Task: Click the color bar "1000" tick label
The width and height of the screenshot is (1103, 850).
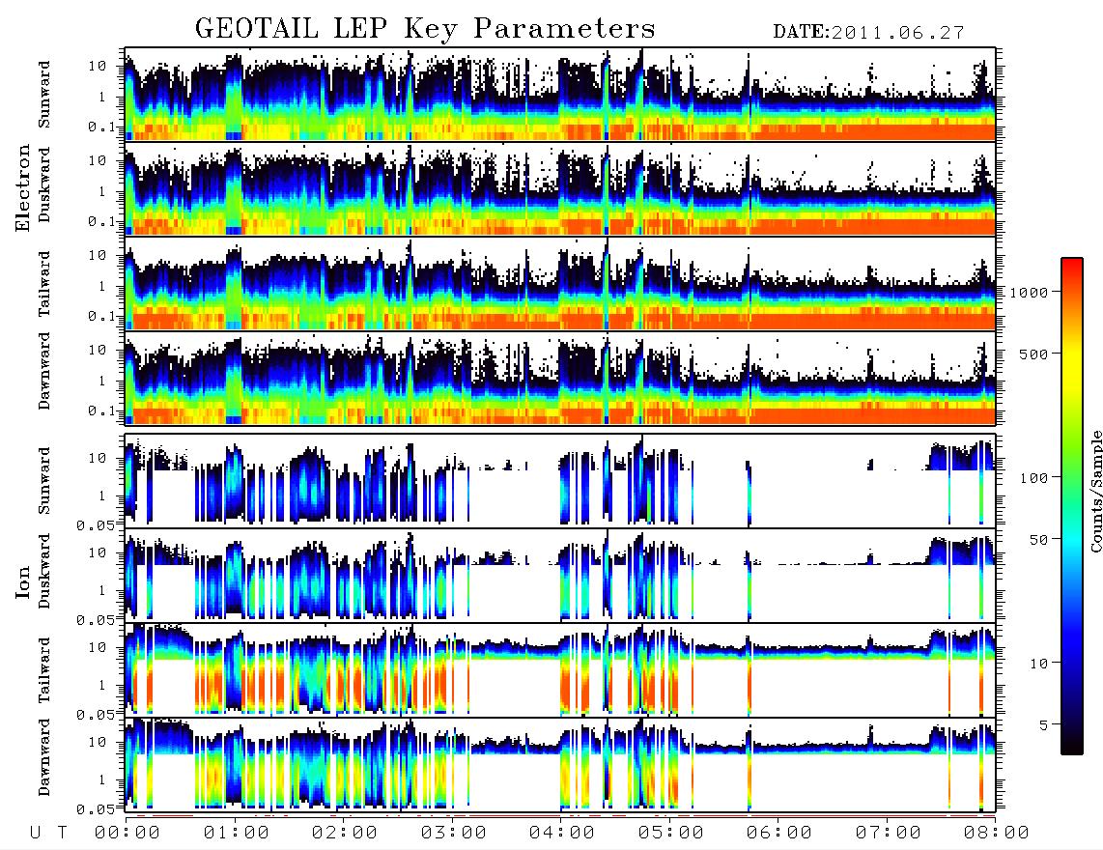Action: 1030,293
